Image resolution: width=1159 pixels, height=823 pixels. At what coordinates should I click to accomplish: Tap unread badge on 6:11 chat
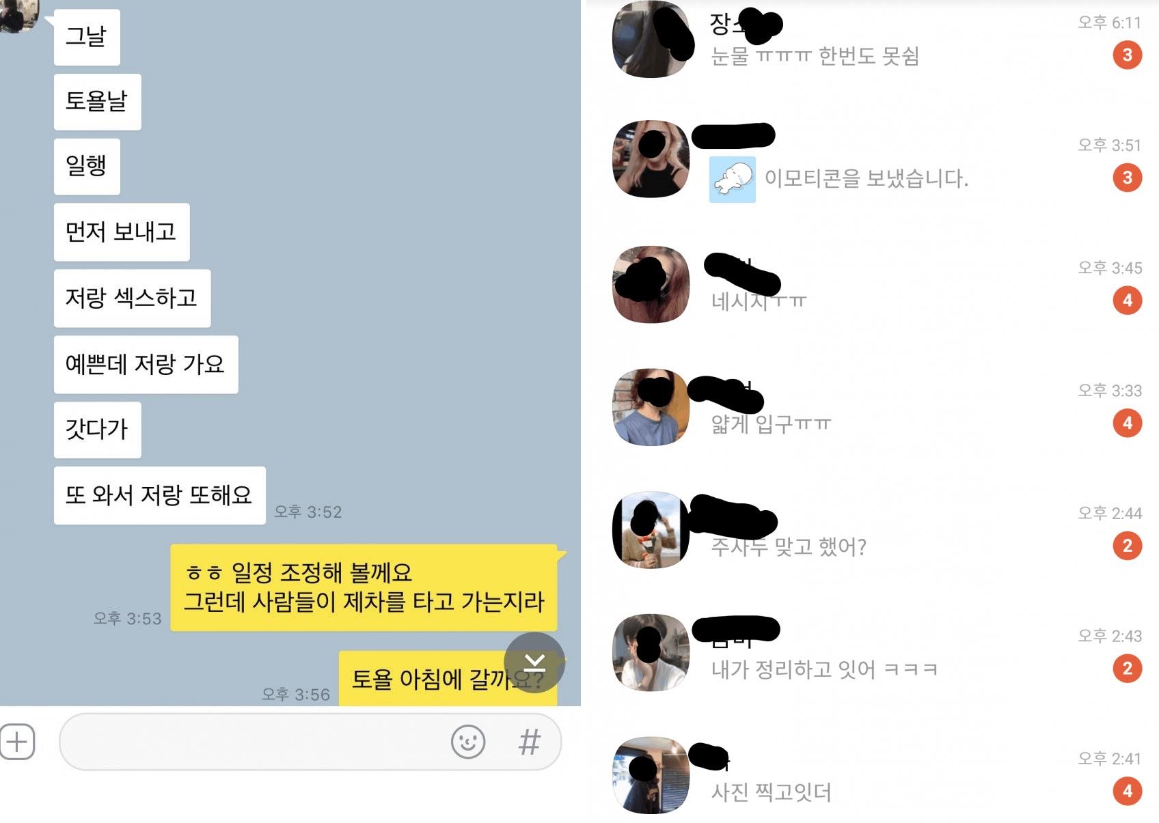coord(1128,55)
